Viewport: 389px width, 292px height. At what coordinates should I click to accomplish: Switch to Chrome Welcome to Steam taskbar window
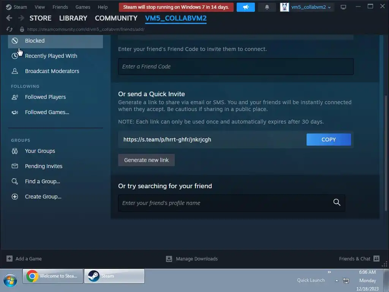[x=53, y=276]
